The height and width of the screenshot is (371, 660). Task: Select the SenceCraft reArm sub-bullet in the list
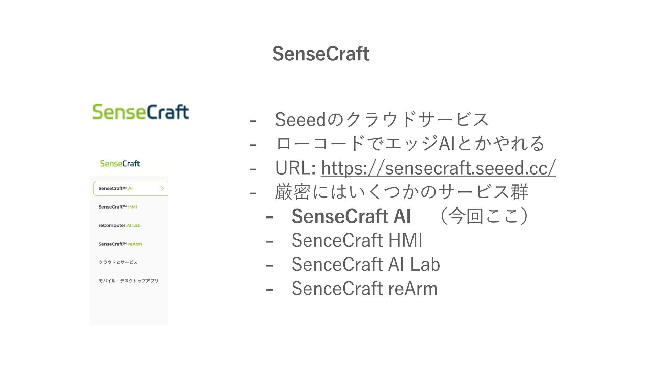pyautogui.click(x=364, y=289)
